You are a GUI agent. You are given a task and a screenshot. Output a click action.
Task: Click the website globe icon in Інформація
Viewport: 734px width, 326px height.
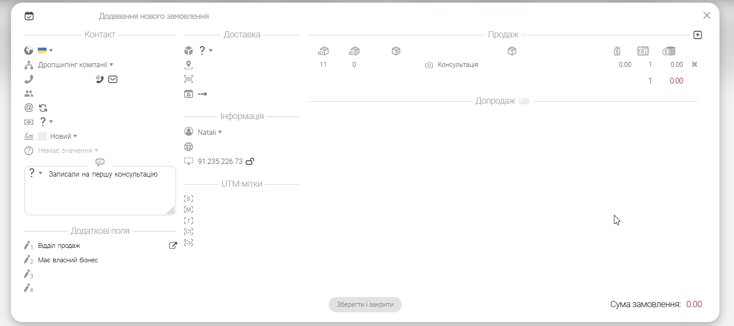coord(188,147)
